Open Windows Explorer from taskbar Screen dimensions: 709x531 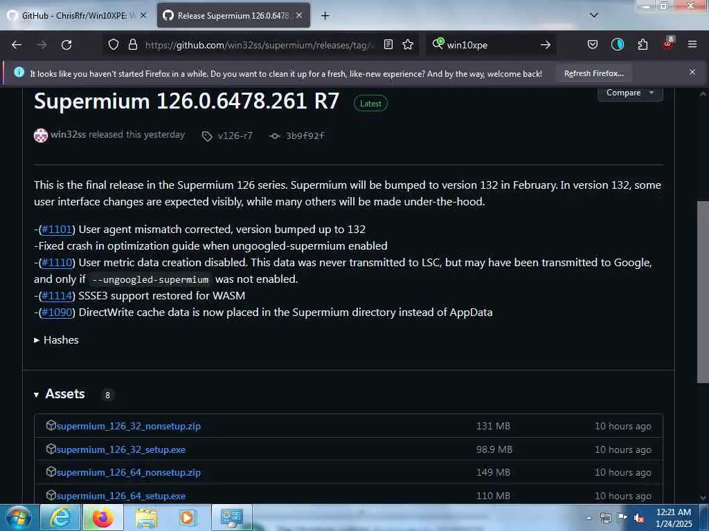146,518
